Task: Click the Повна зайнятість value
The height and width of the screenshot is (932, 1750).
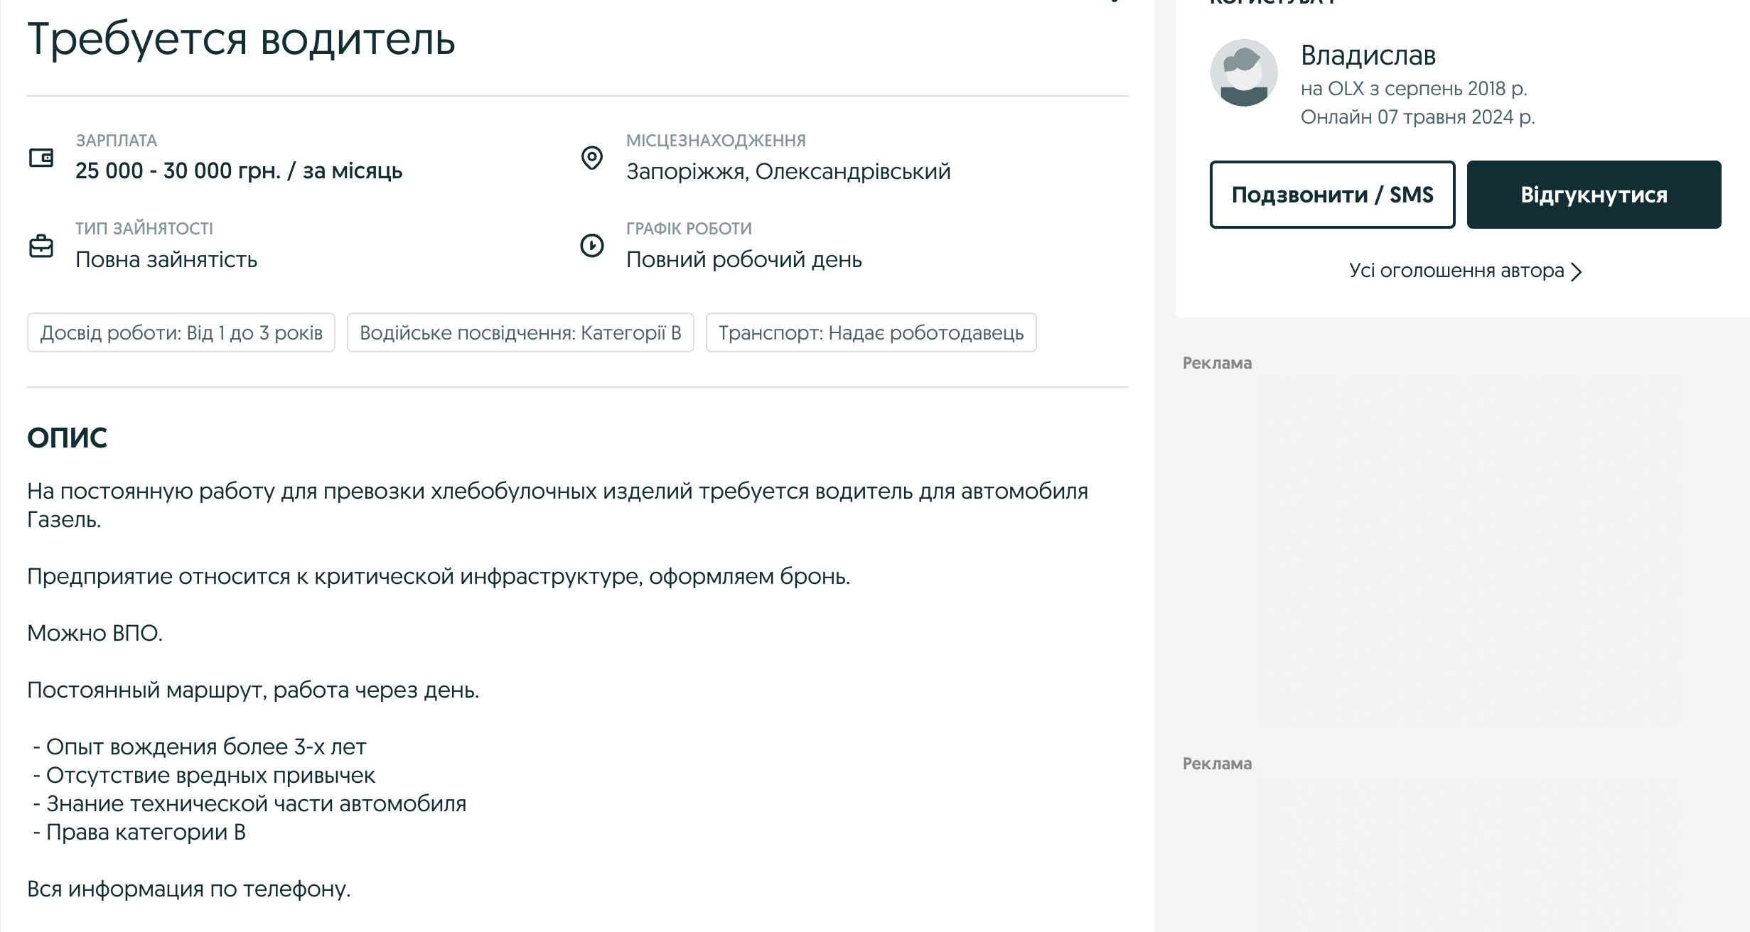Action: [x=166, y=259]
